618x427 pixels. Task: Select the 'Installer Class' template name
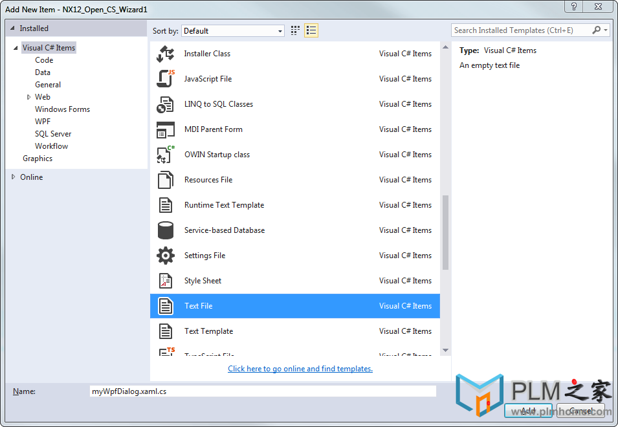click(207, 54)
